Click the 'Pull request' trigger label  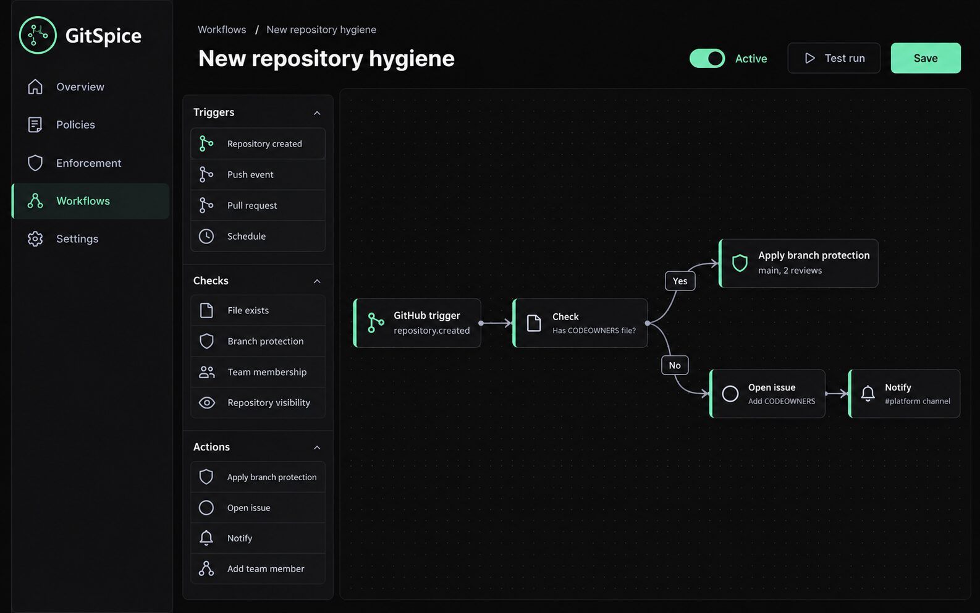(x=252, y=205)
